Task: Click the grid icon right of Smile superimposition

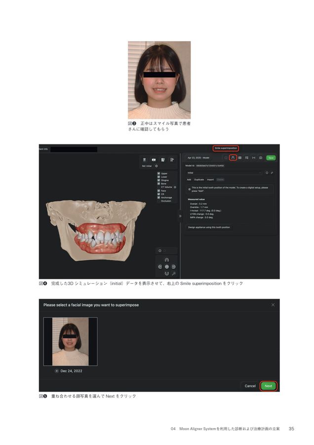Action: [x=240, y=158]
